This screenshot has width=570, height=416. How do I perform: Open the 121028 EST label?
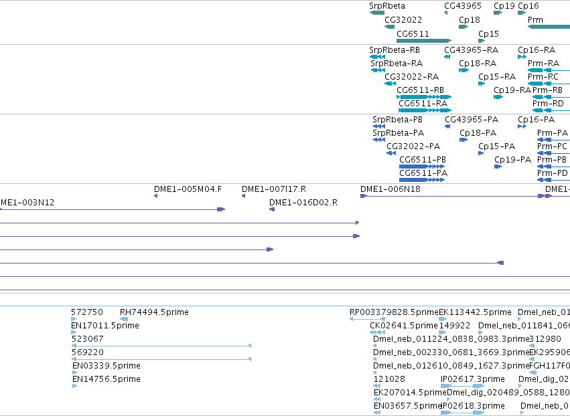click(x=389, y=379)
